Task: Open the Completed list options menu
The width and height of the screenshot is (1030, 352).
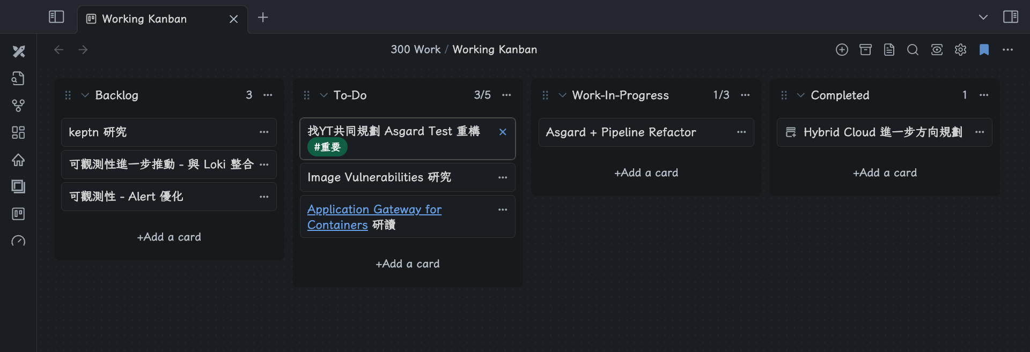Action: (984, 95)
